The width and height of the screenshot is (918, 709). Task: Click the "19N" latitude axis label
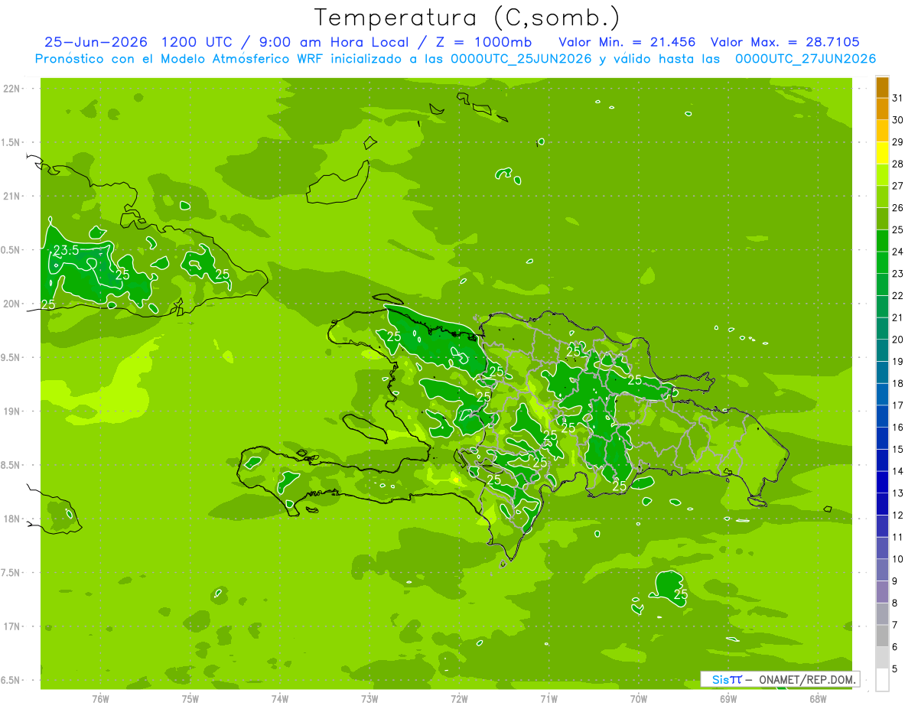[x=12, y=411]
